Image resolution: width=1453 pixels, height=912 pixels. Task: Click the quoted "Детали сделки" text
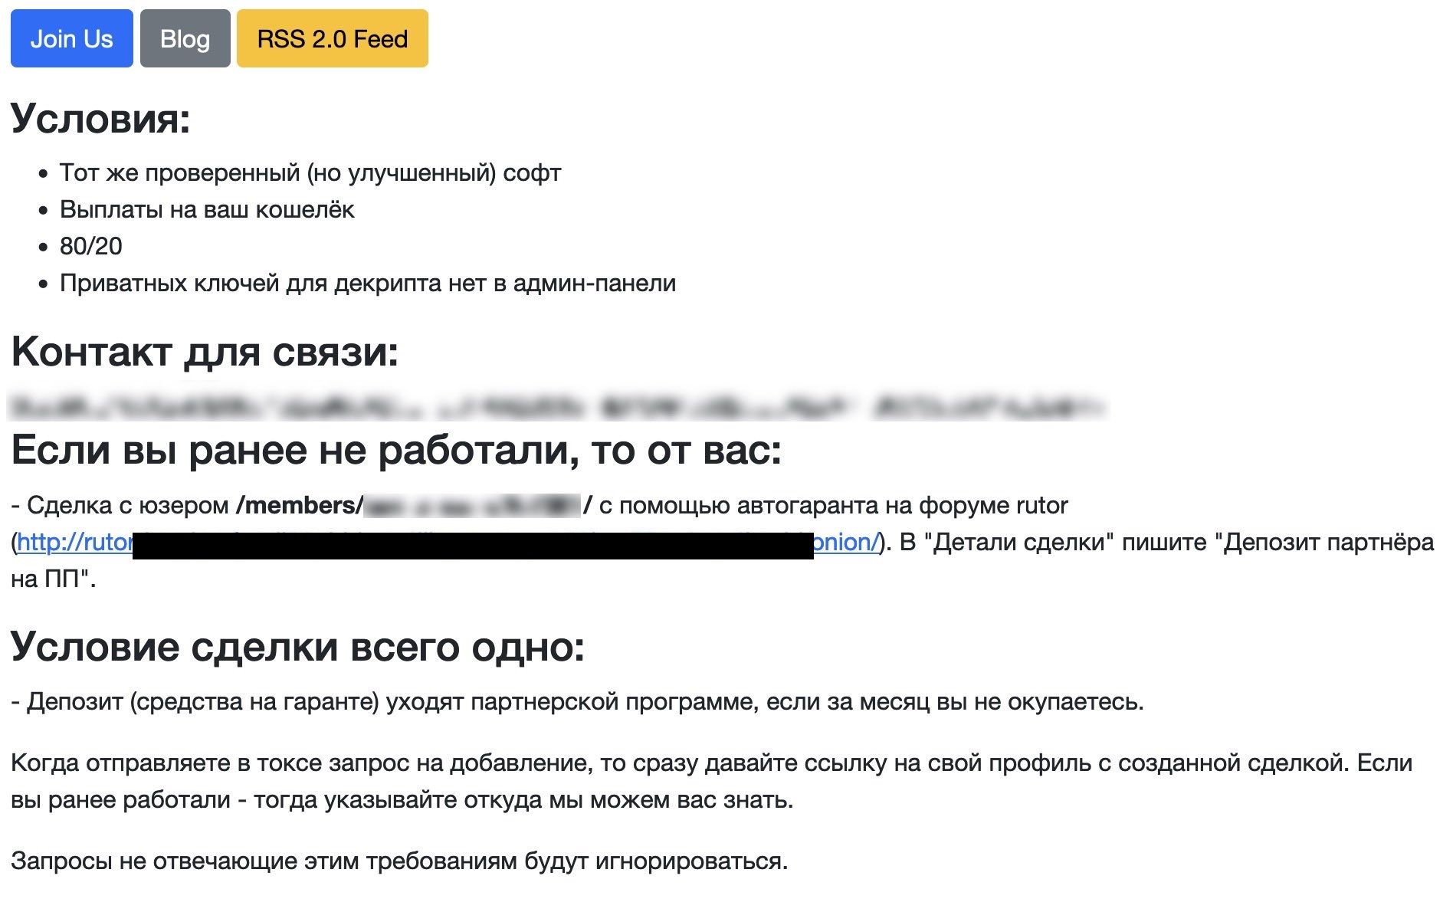coord(1018,543)
